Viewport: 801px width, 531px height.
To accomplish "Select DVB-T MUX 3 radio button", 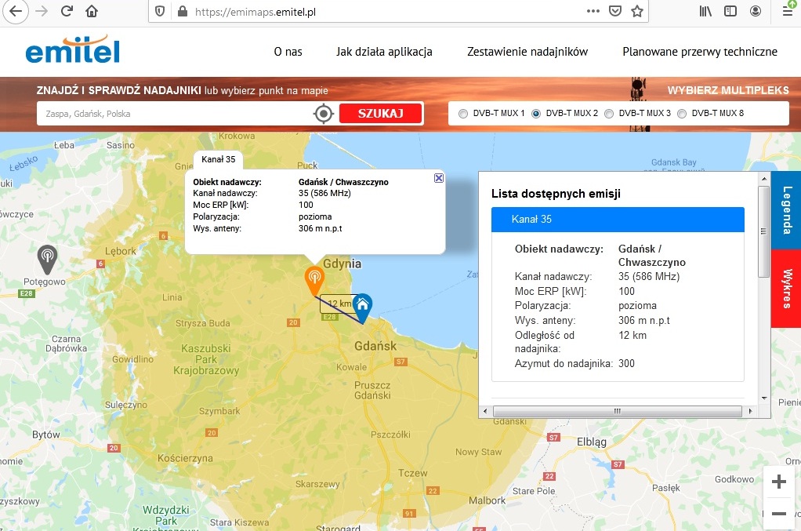I will pos(609,114).
